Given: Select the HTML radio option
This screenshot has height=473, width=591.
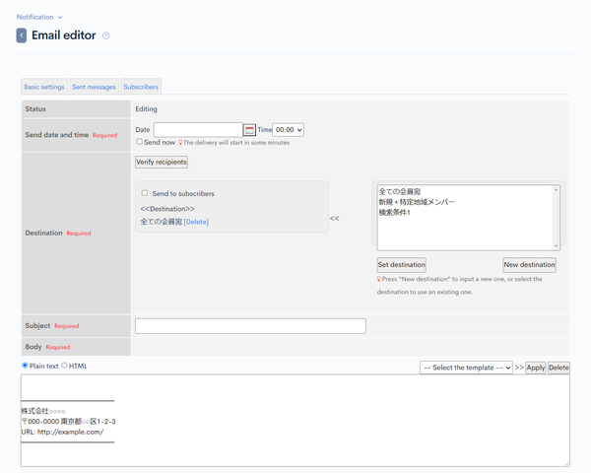Looking at the screenshot, I should pyautogui.click(x=64, y=366).
